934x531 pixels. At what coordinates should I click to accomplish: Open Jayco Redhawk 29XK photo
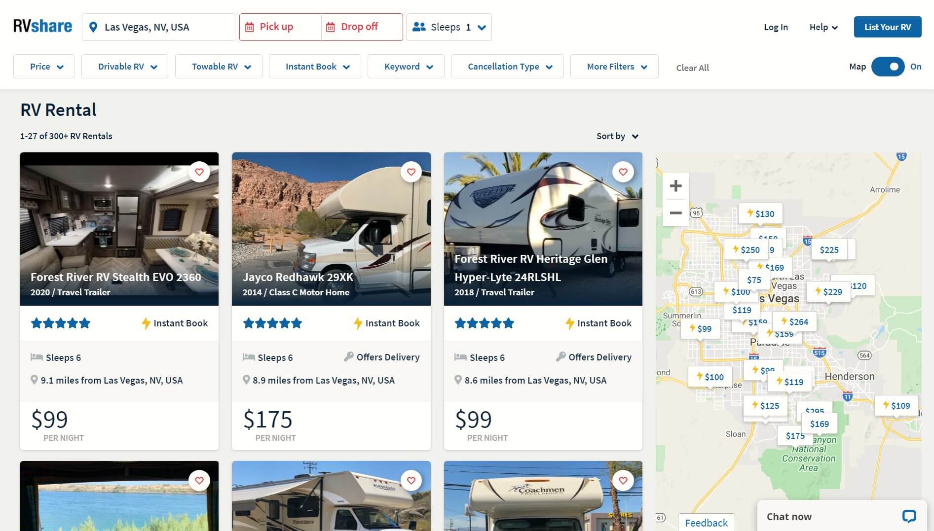(331, 229)
